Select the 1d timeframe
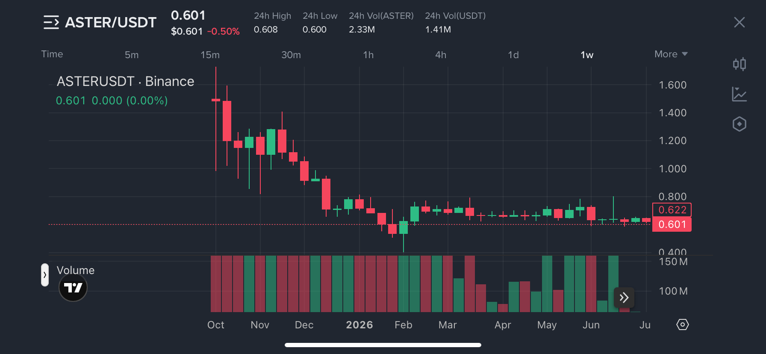 (x=513, y=55)
